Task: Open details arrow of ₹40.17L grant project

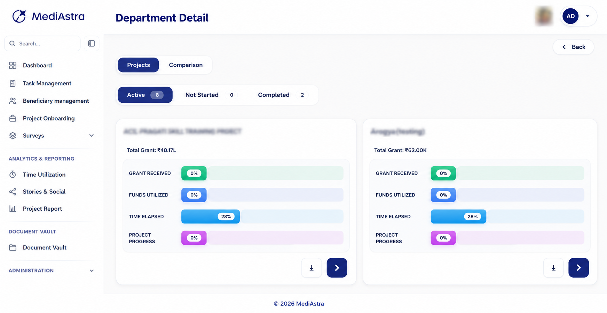Action: click(x=337, y=268)
